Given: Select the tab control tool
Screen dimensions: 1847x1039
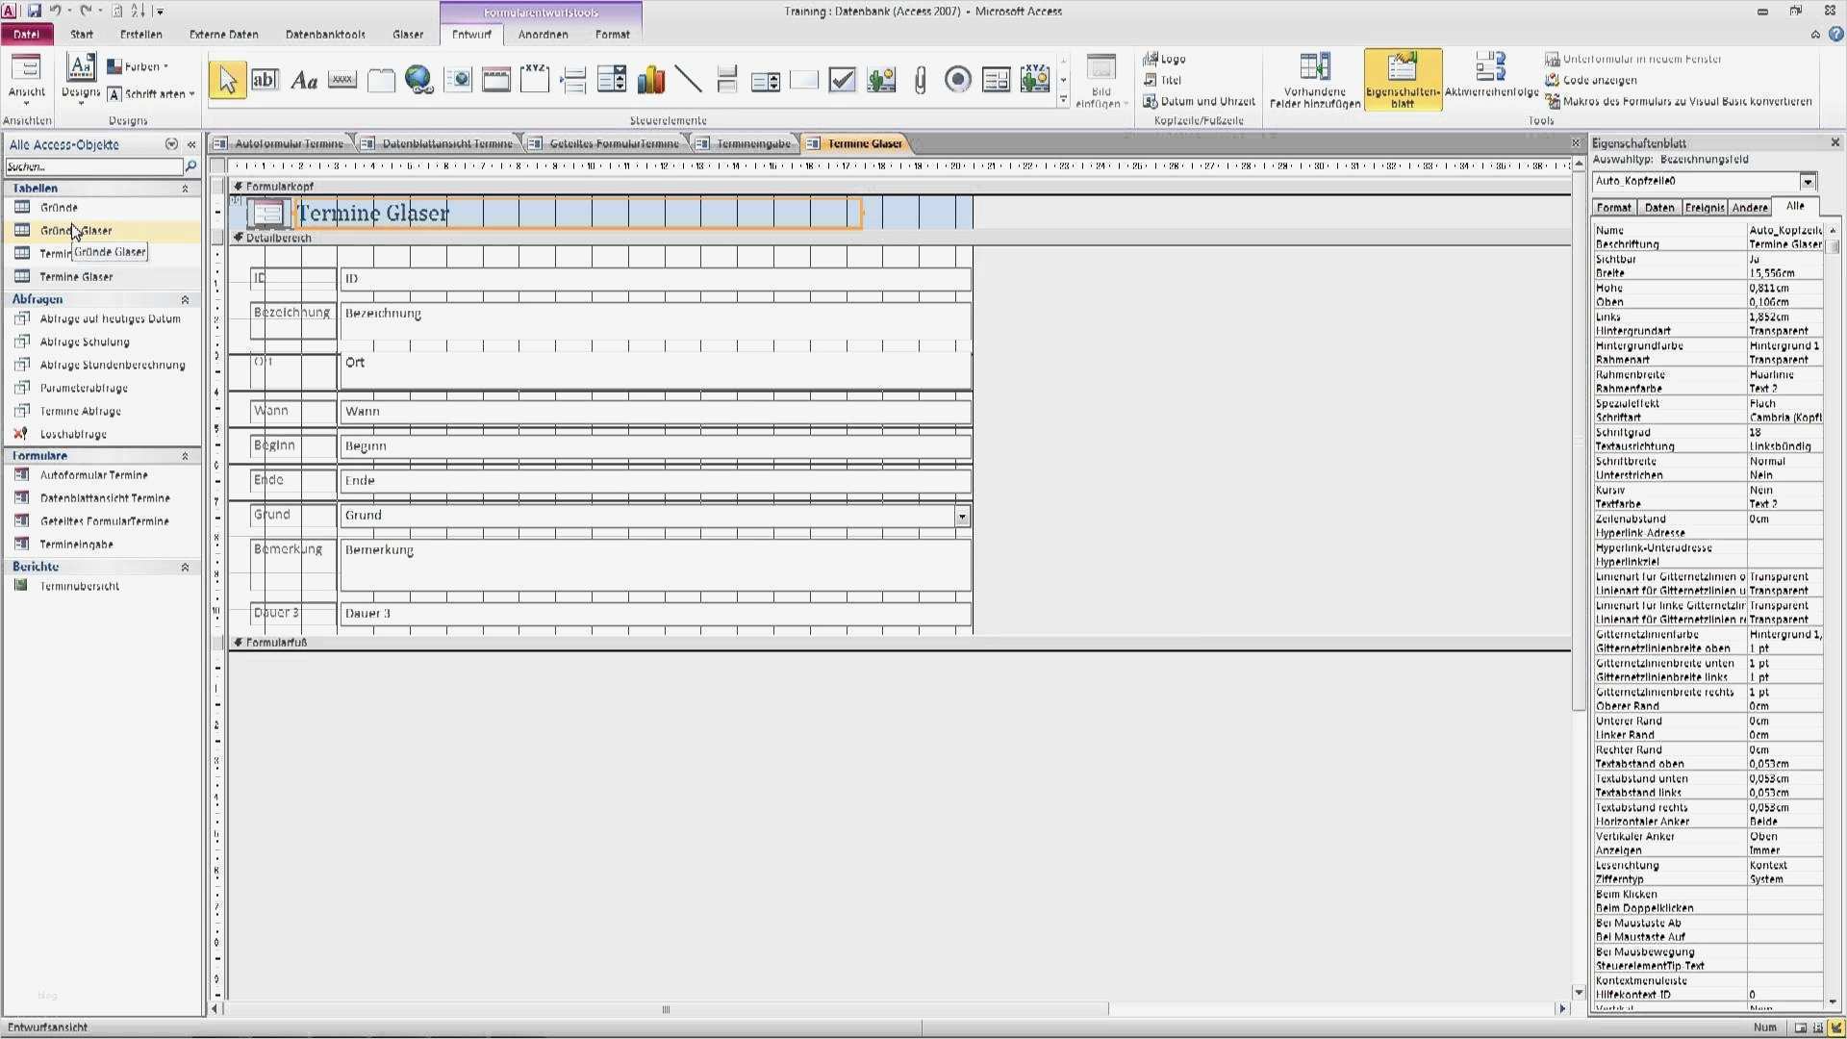Looking at the screenshot, I should pyautogui.click(x=381, y=80).
